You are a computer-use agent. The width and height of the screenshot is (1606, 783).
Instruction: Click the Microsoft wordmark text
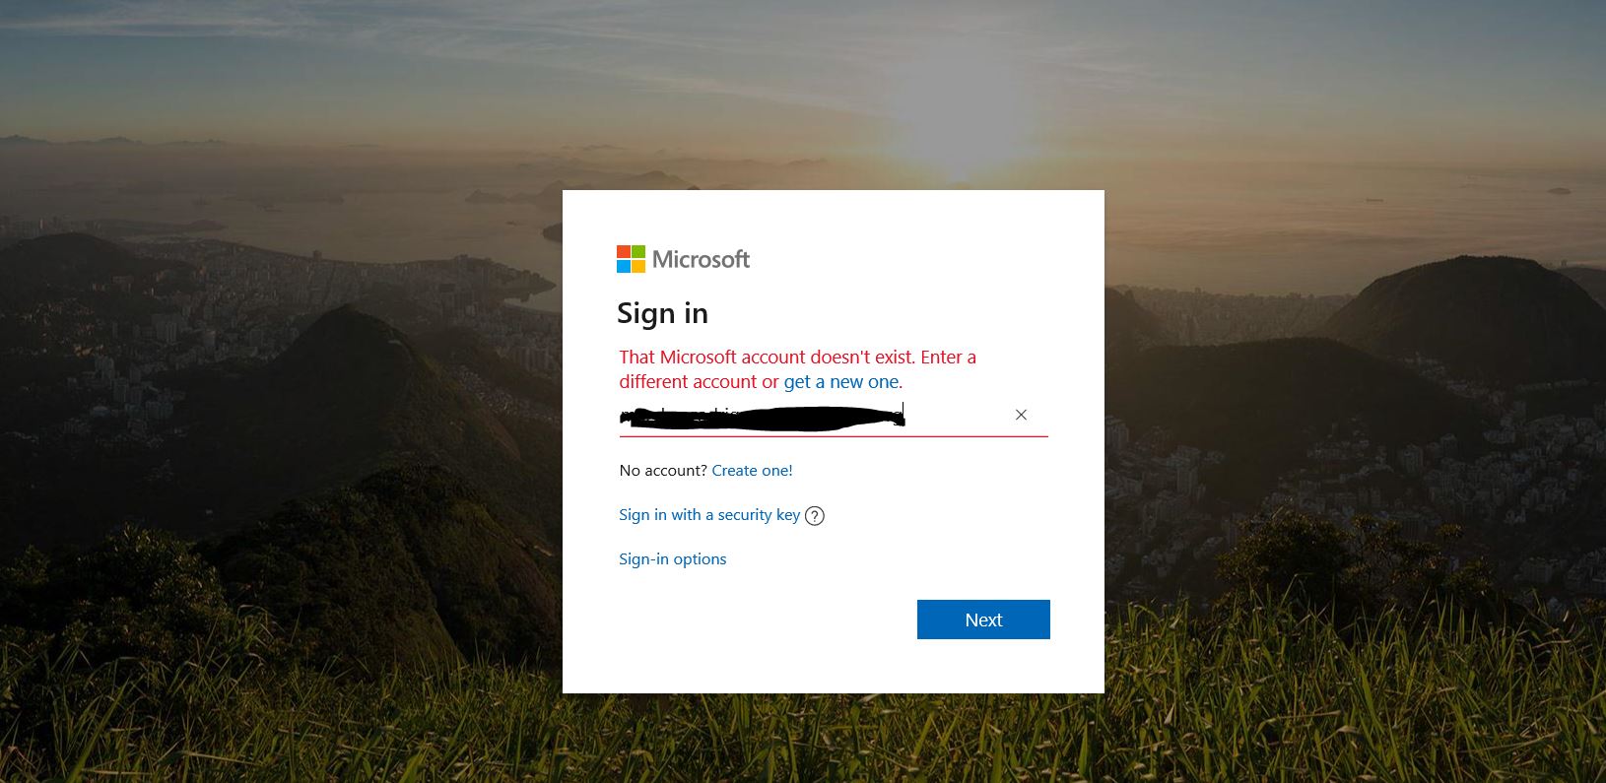pos(701,259)
